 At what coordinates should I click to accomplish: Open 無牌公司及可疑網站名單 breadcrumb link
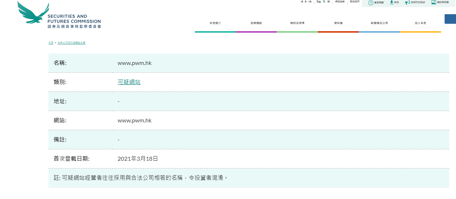[x=71, y=43]
